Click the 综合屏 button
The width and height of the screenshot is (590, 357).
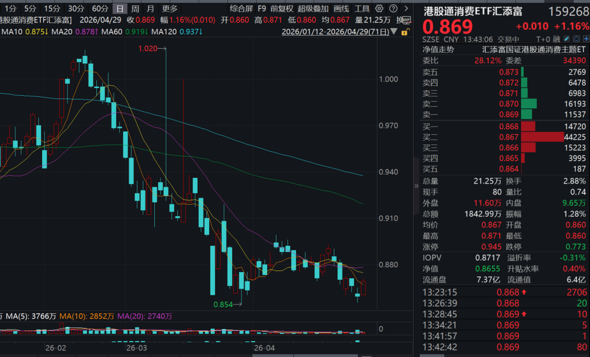pyautogui.click(x=241, y=9)
